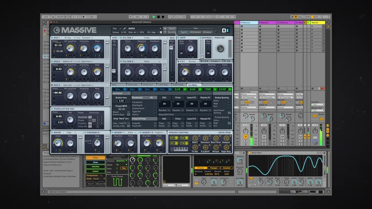Toggle Noise section power button
Image resolution: width=372 pixels, height=209 pixels.
coord(52,133)
